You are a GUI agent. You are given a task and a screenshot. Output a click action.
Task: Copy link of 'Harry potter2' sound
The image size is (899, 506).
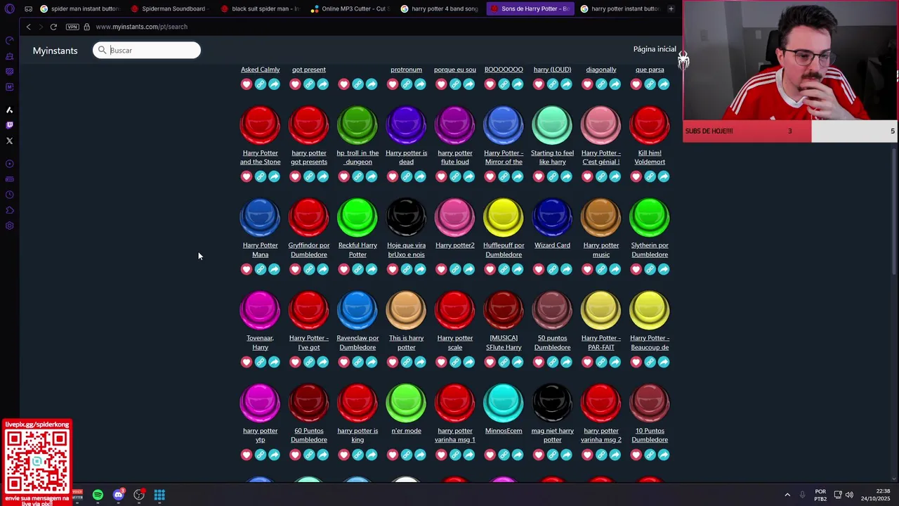[455, 269]
